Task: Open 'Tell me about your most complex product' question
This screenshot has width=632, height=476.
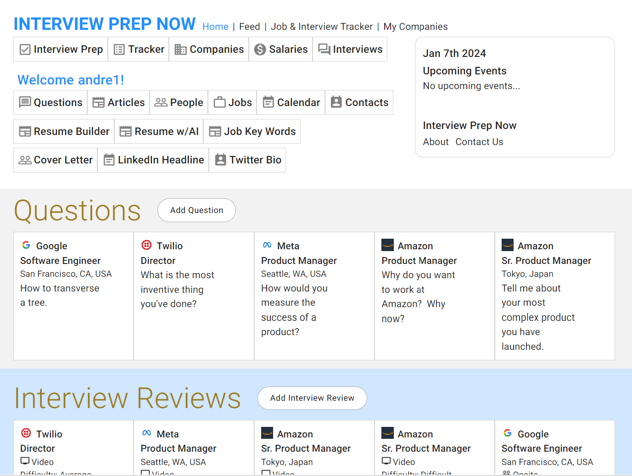Action: pyautogui.click(x=538, y=317)
